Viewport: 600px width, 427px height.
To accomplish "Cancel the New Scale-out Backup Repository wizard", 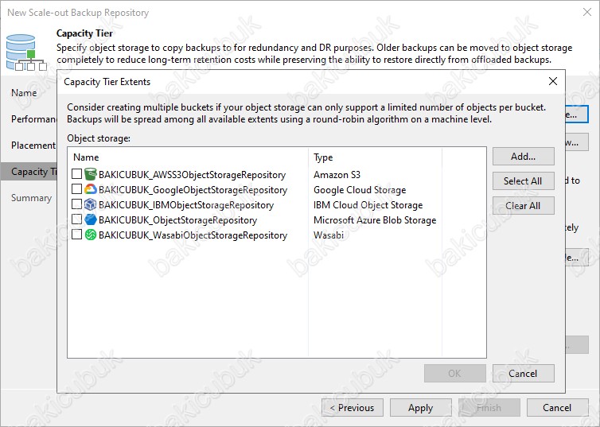I will (558, 408).
